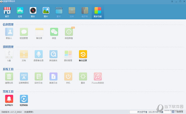Open the 首页 home tab
The width and height of the screenshot is (186, 114).
click(x=7, y=12)
